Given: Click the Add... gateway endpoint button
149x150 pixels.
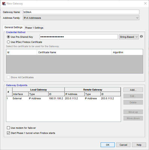Looking at the screenshot, I should tap(133, 90).
